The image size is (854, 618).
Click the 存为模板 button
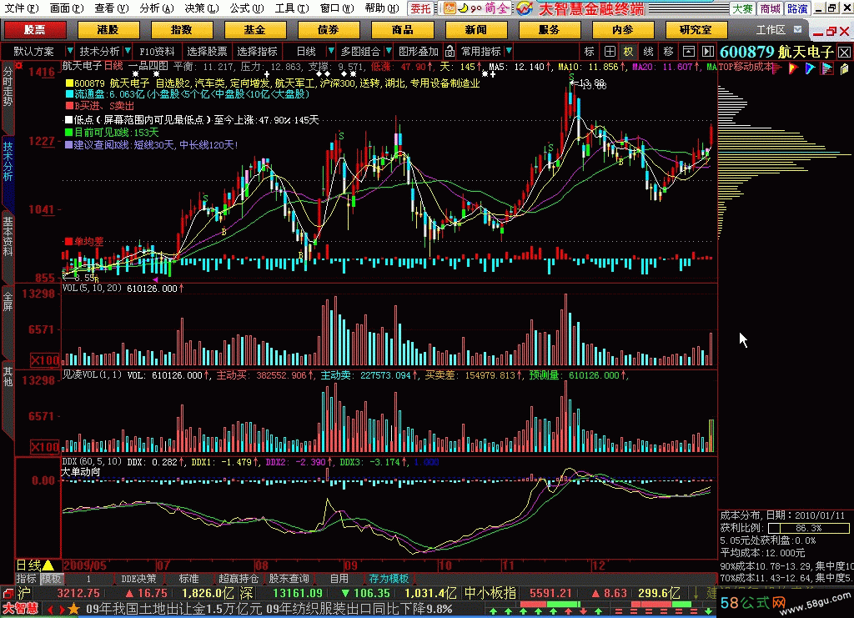tap(389, 578)
